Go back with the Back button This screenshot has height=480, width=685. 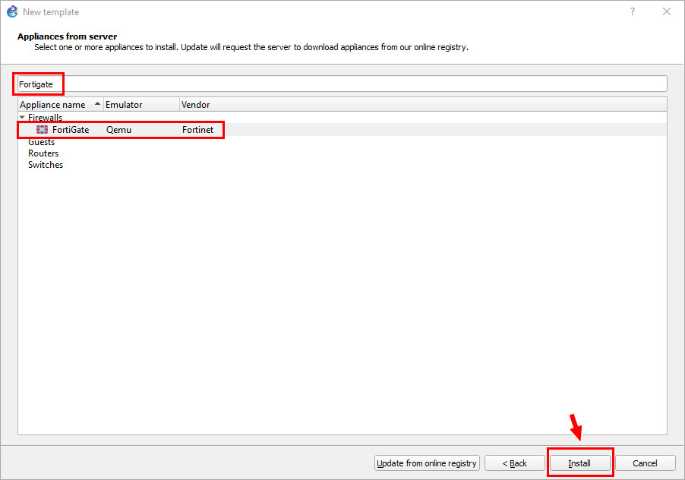[x=515, y=463]
